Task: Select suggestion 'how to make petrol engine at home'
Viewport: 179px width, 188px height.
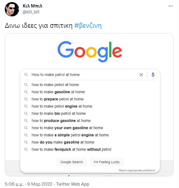Action: [x=62, y=106]
